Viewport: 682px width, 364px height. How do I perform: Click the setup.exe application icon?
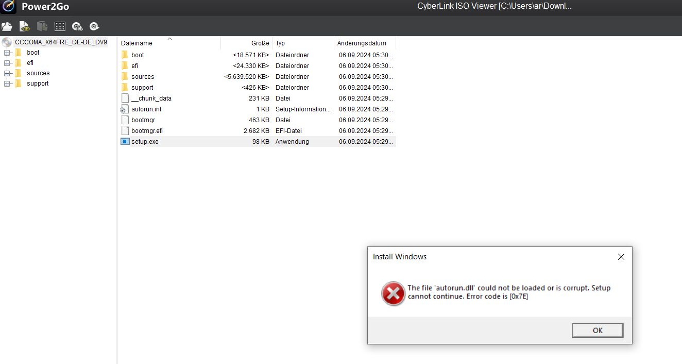pos(125,141)
